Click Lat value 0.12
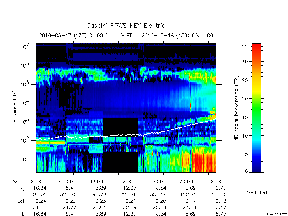 [221, 201]
